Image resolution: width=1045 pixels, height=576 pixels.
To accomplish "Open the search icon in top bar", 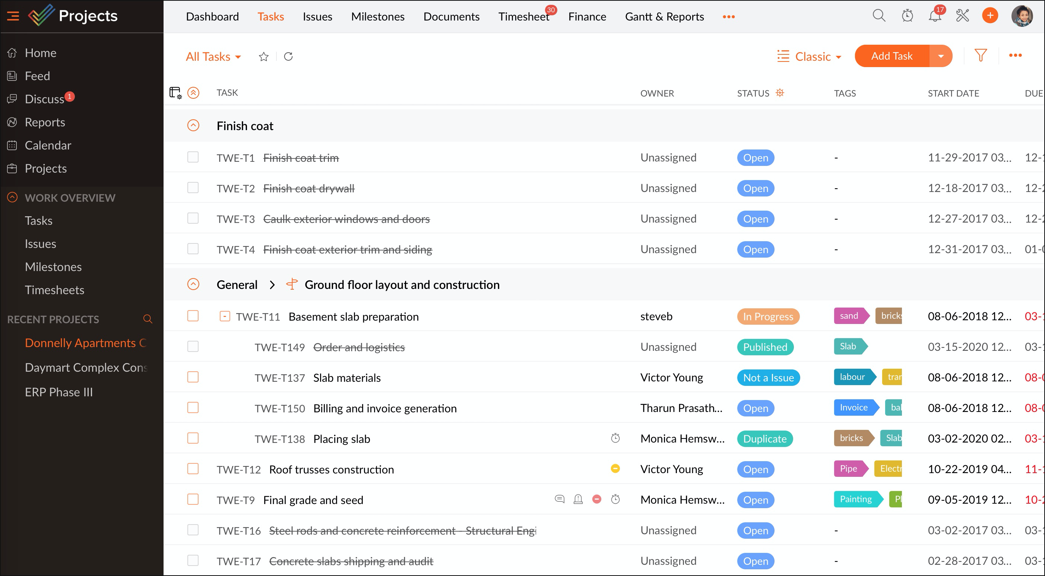I will (x=879, y=16).
